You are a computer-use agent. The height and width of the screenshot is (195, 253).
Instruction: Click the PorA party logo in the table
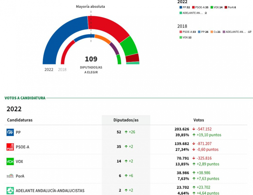pyautogui.click(x=10, y=176)
